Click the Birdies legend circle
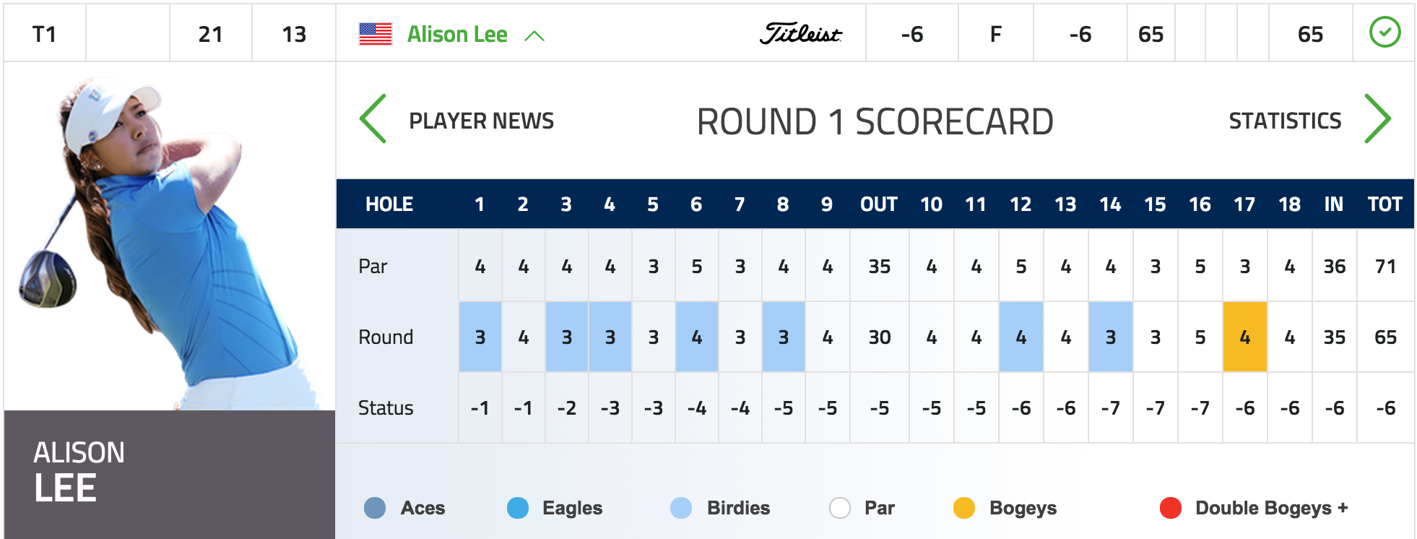Screen dimensions: 1417x539 click(x=681, y=508)
